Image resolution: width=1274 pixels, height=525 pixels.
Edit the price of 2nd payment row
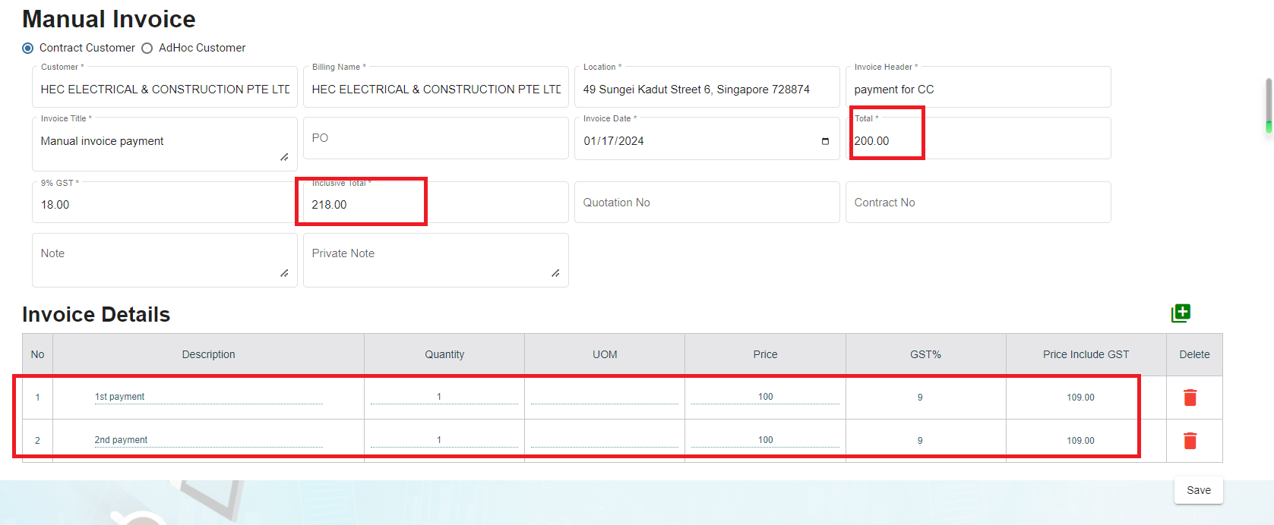coord(765,440)
